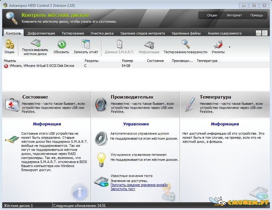Image resolution: width=272 pixels, height=210 pixels.
Task: Click Известные значения теста text
Action: pyautogui.click(x=132, y=176)
